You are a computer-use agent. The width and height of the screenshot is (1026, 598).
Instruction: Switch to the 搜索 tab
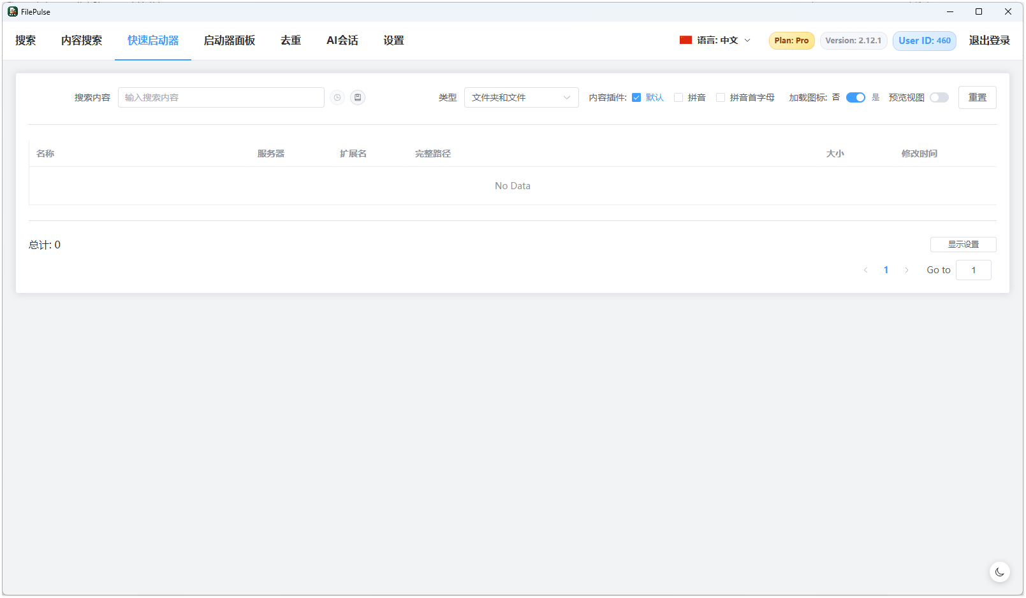pos(26,40)
